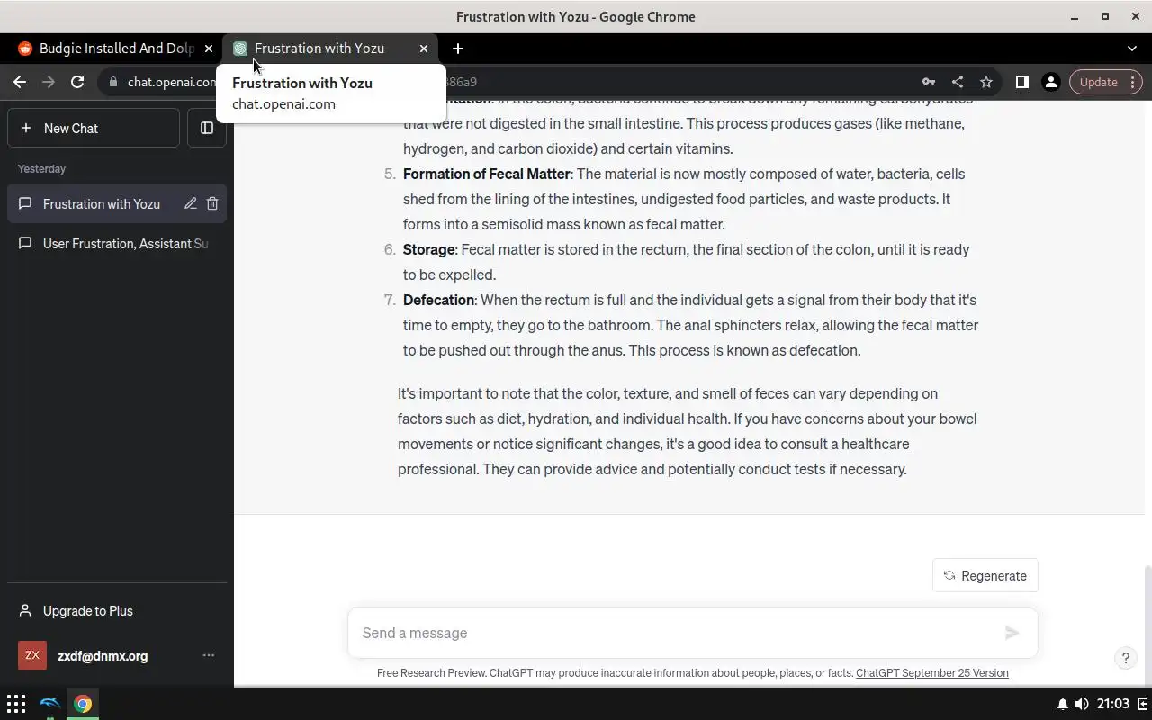Screen dimensions: 1152x720
Task: Open the volume control icon
Action: click(x=1081, y=704)
